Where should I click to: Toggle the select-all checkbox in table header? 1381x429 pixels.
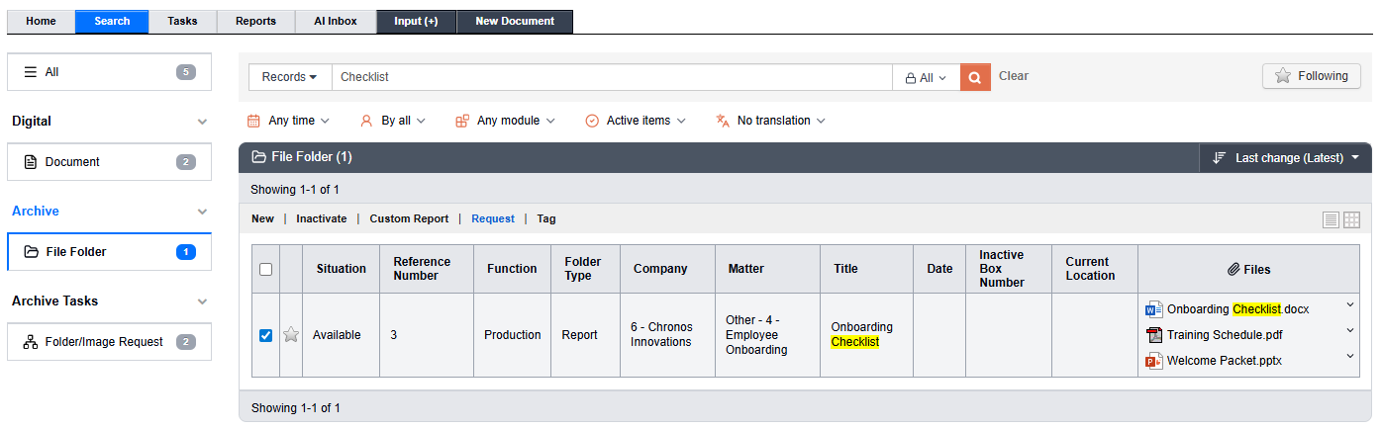pos(265,269)
